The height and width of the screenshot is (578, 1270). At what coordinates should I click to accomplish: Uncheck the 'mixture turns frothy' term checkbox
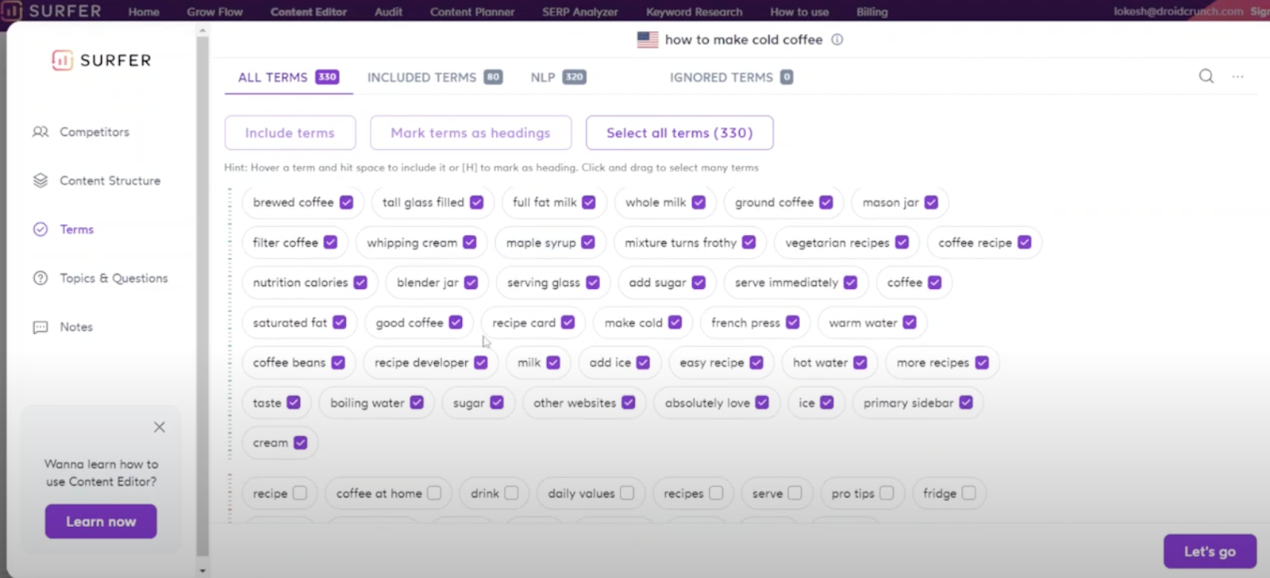tap(749, 242)
